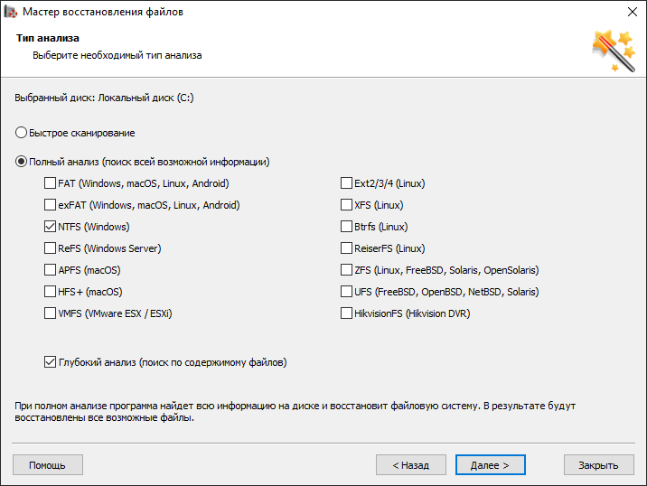Proceed with the Далее button
The image size is (647, 486).
tap(490, 465)
